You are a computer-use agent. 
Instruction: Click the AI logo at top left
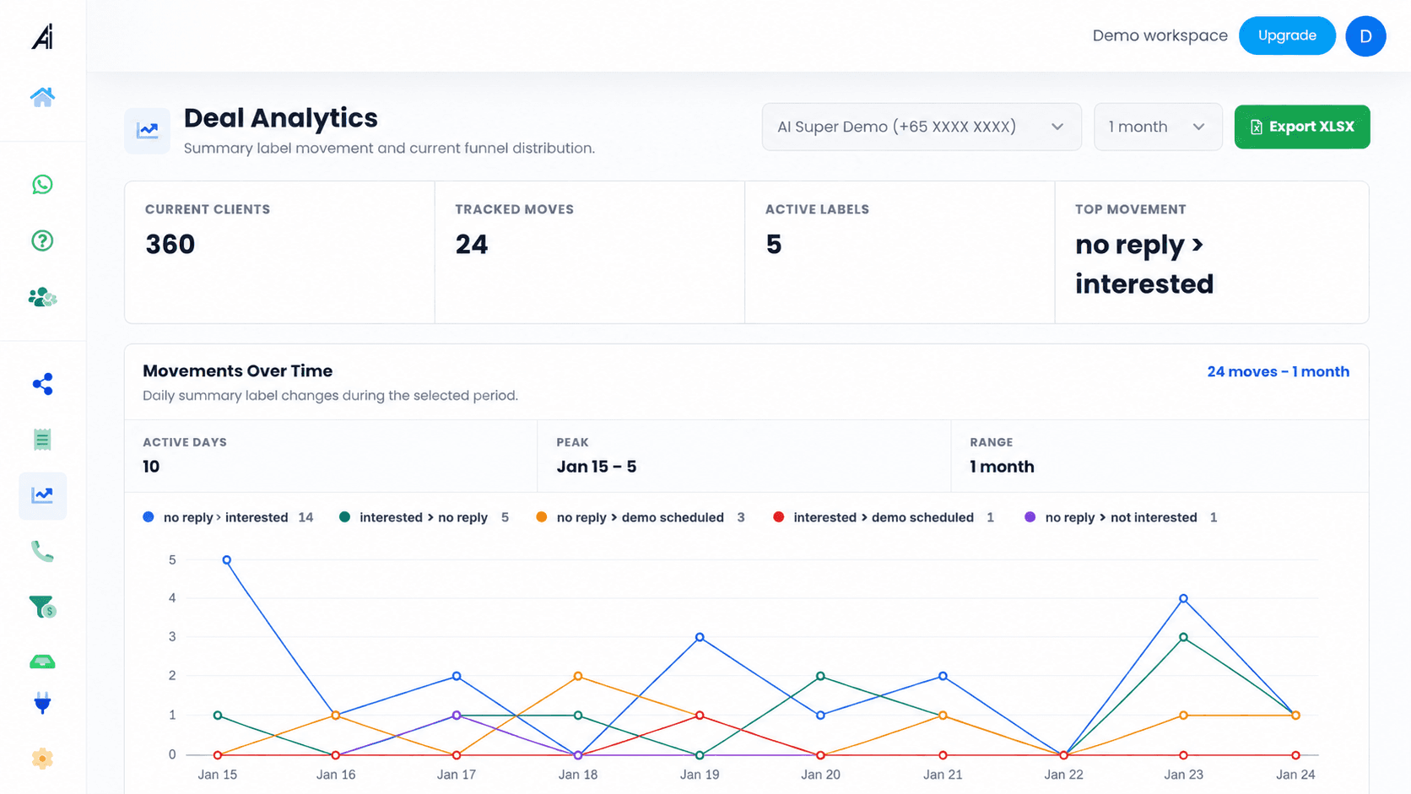[42, 36]
